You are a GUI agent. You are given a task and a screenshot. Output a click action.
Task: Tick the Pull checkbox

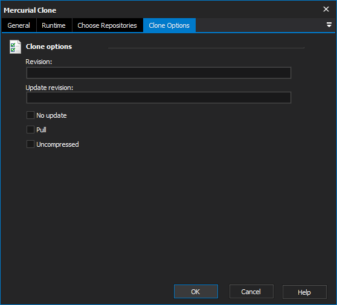point(30,130)
